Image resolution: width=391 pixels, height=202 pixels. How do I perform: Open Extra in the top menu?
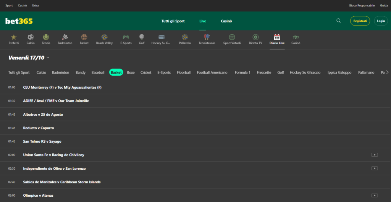point(36,5)
